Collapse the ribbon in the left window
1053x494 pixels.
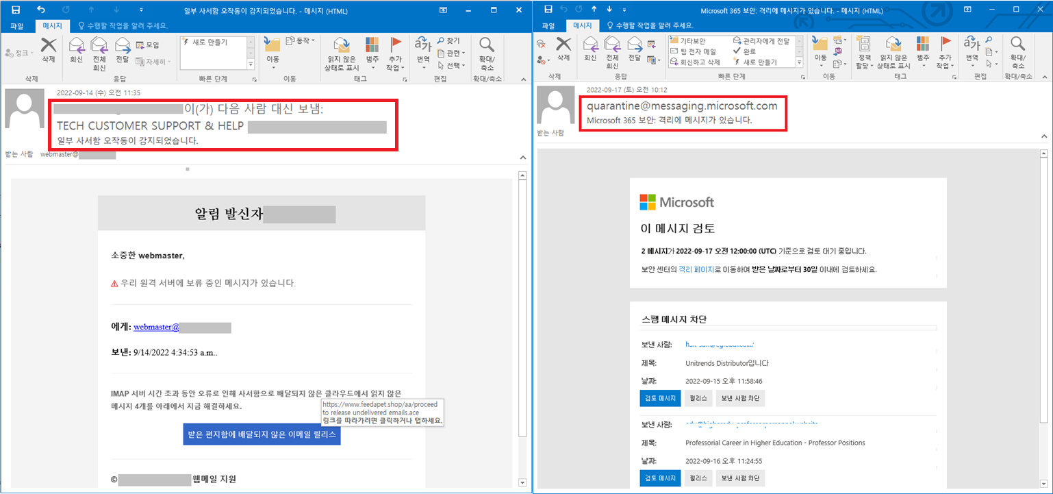pos(522,78)
